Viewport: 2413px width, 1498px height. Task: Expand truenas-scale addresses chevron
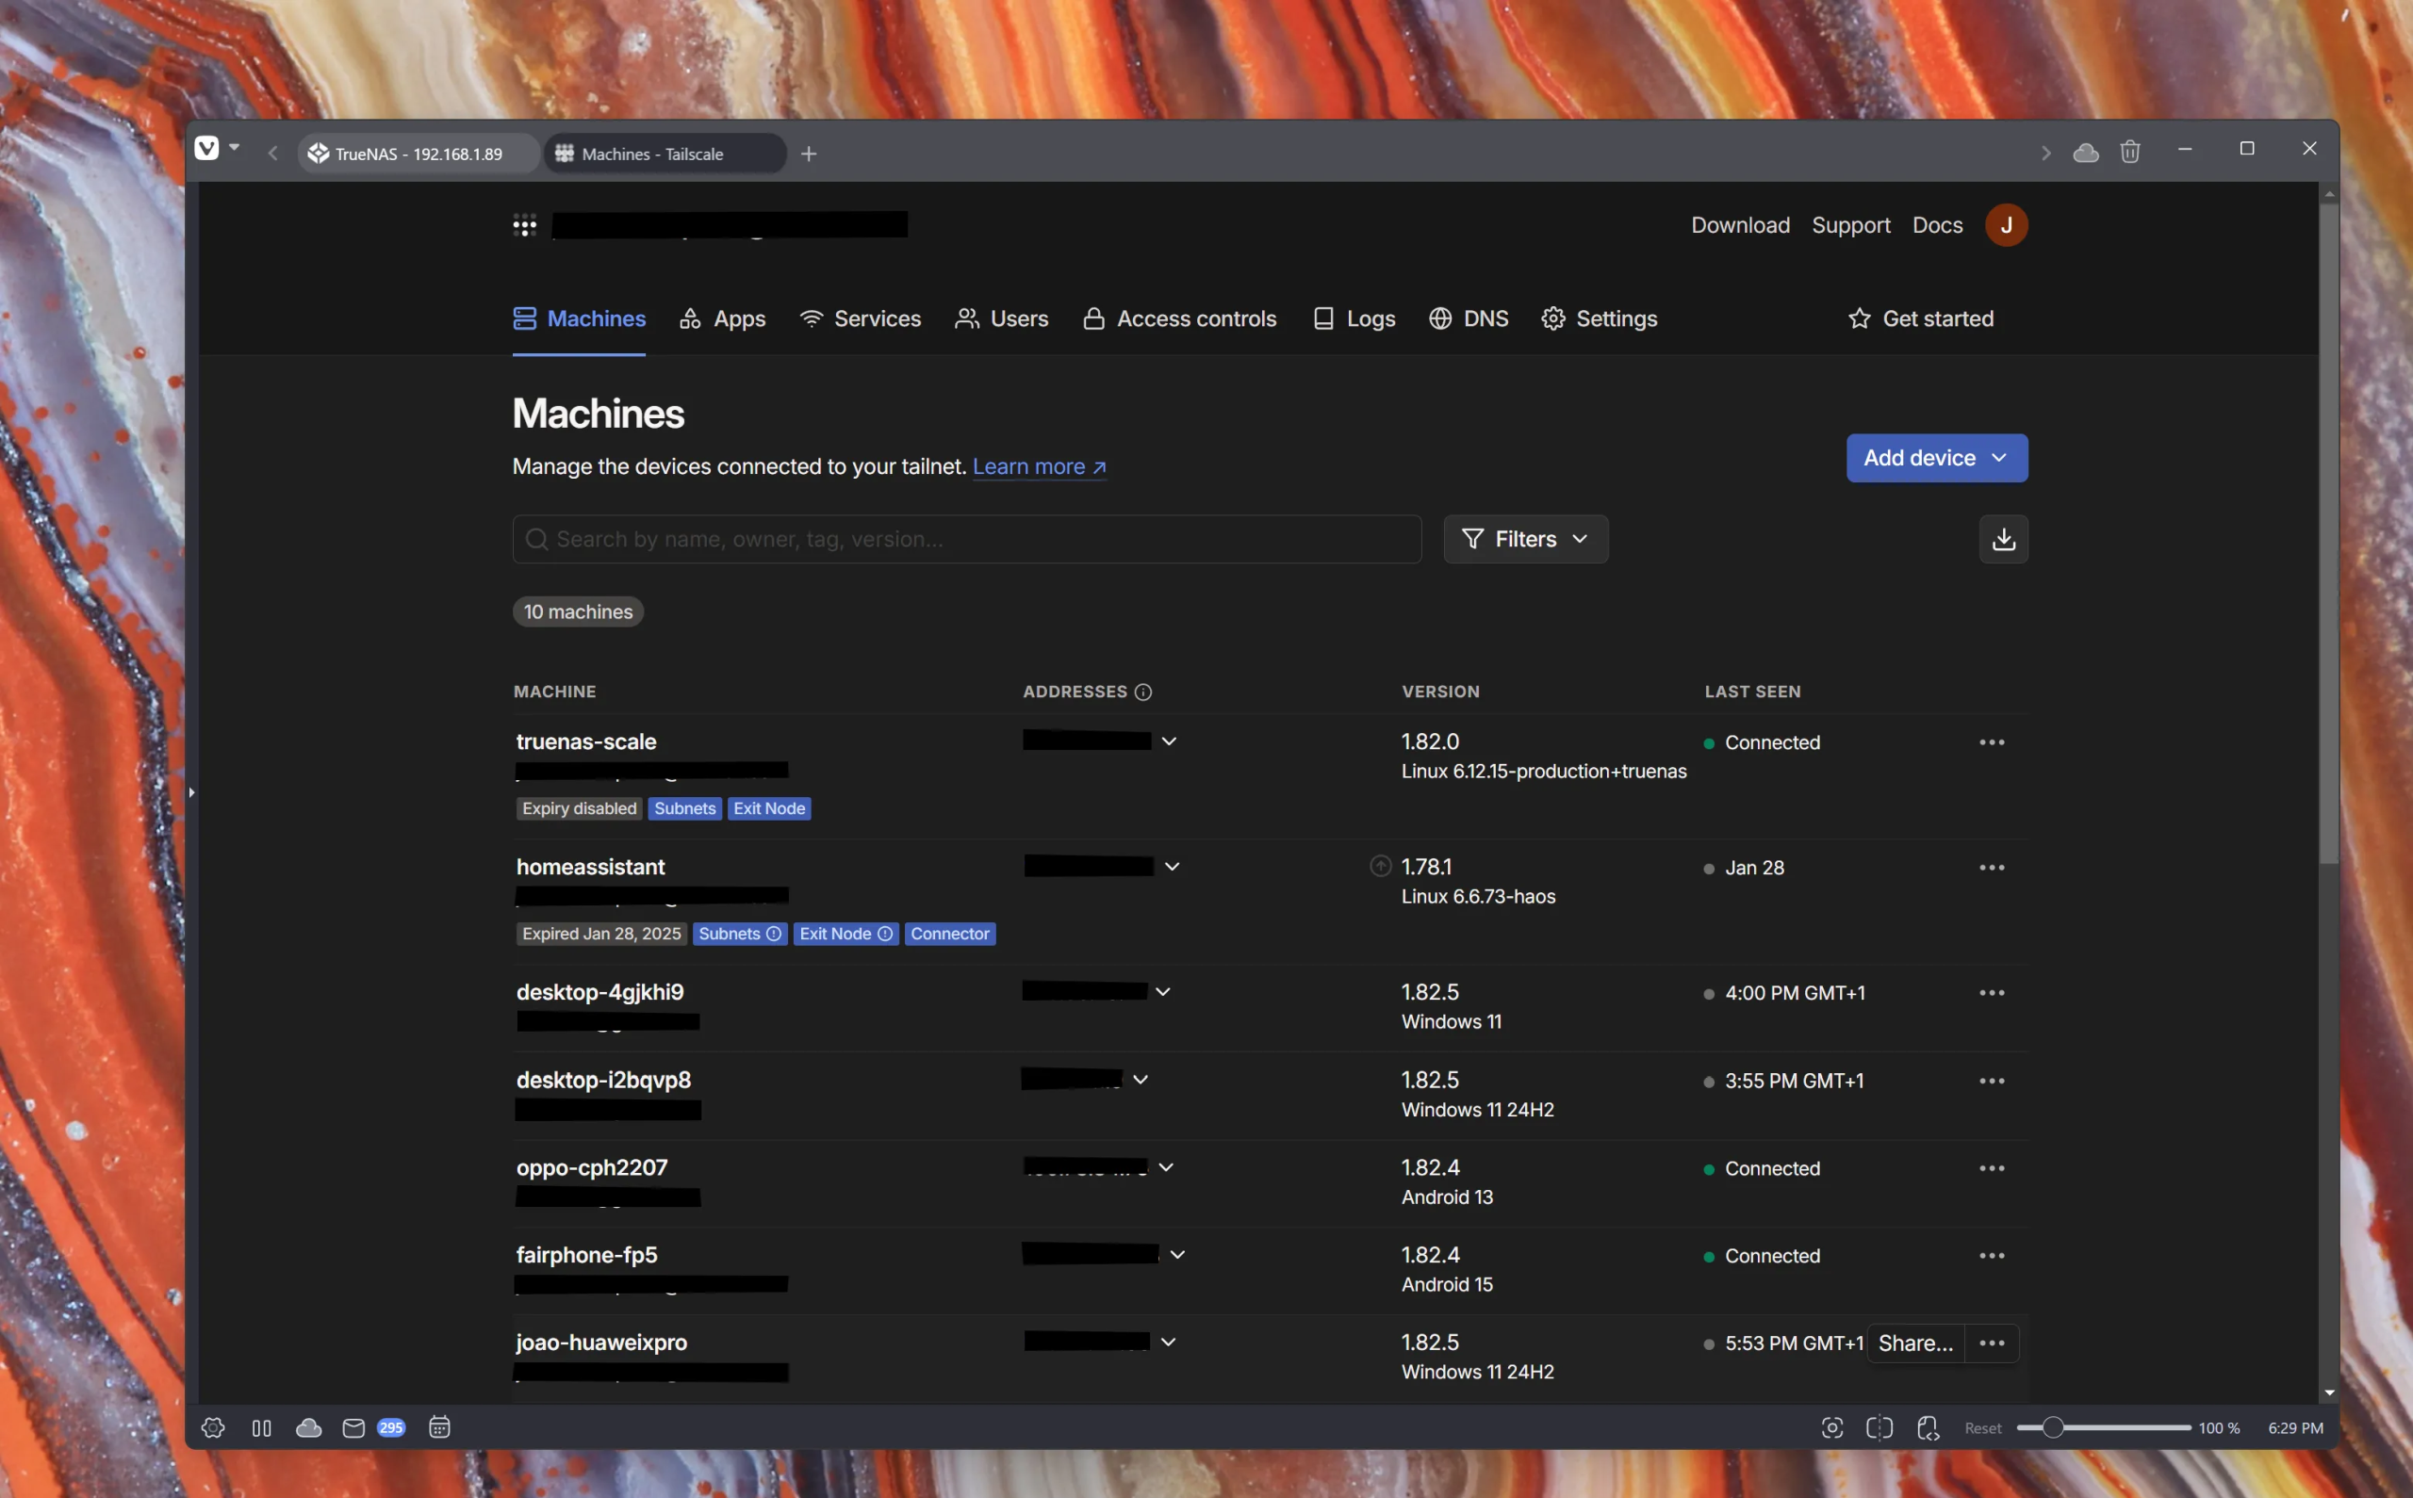1169,741
